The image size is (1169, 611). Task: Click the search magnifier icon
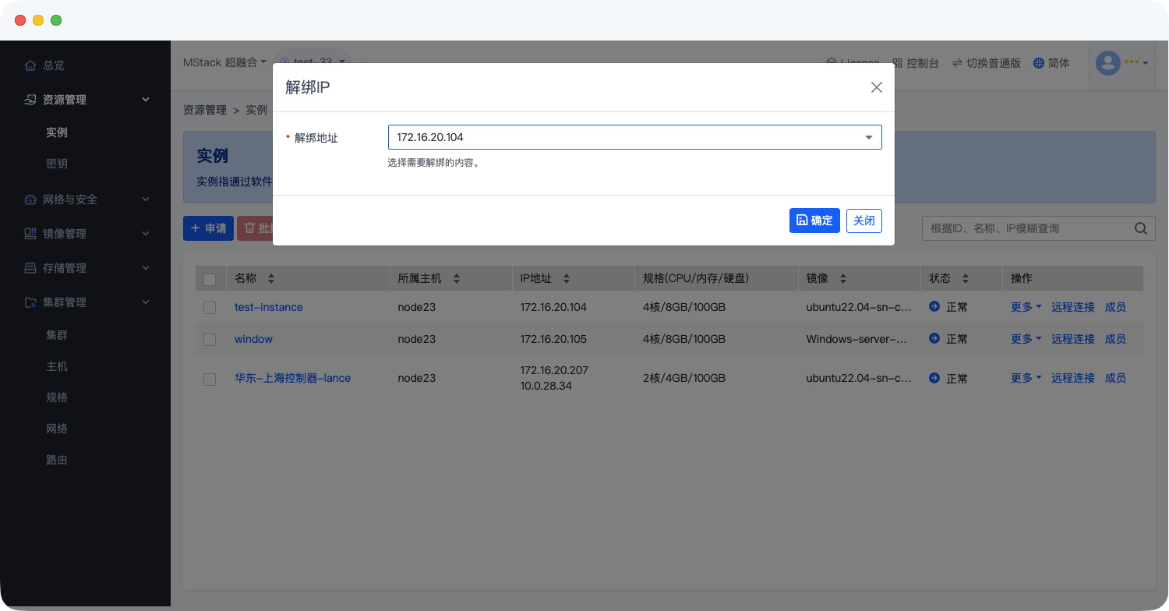[1140, 228]
